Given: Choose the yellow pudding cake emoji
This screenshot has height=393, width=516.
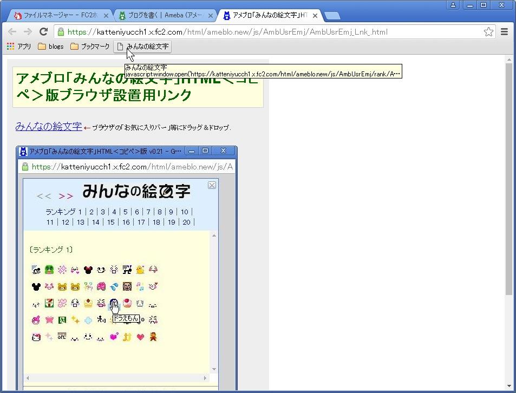Looking at the screenshot, I should tap(88, 303).
